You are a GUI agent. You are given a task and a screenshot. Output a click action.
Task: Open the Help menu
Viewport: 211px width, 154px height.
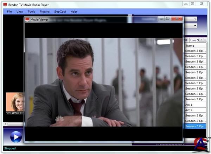coord(73,12)
